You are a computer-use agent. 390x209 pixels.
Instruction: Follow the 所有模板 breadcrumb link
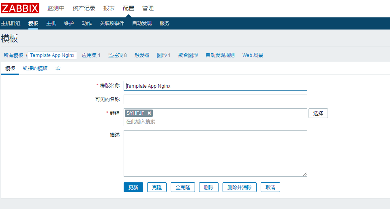tap(13, 55)
